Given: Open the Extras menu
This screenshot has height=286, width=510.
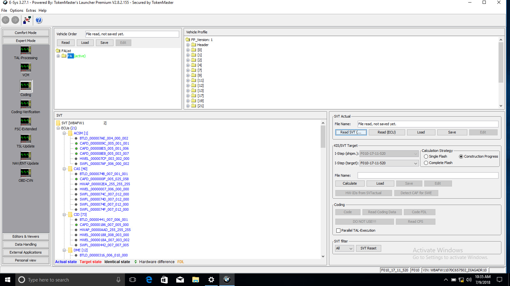Looking at the screenshot, I should point(31,10).
